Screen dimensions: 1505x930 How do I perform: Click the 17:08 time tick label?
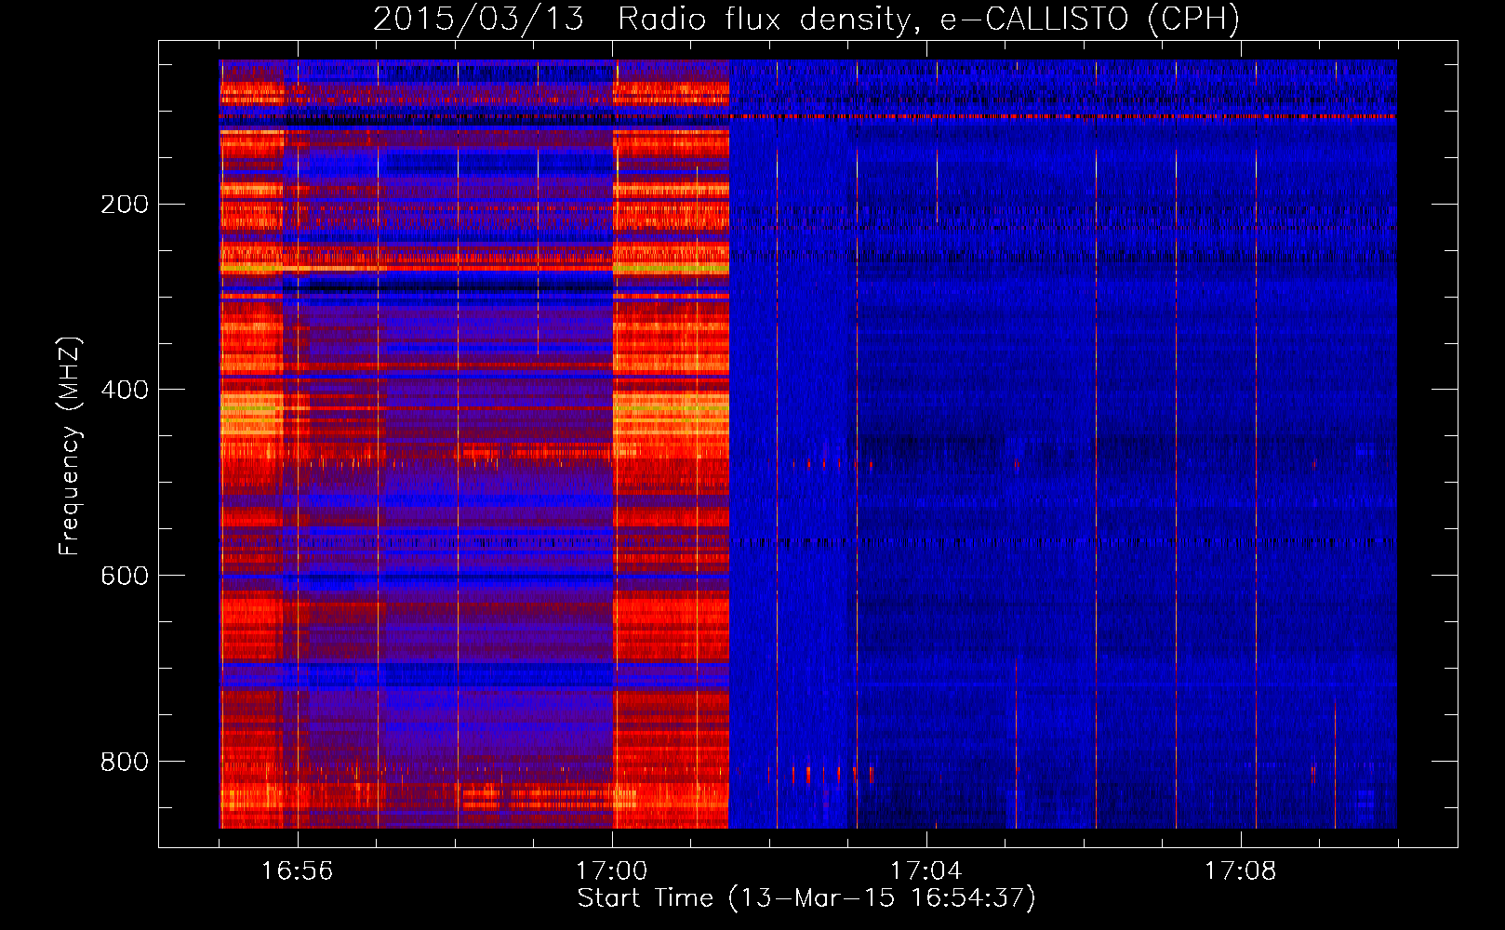1240,871
